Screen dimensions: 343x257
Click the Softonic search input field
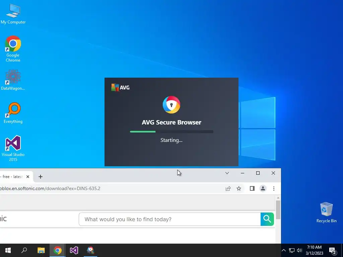169,219
